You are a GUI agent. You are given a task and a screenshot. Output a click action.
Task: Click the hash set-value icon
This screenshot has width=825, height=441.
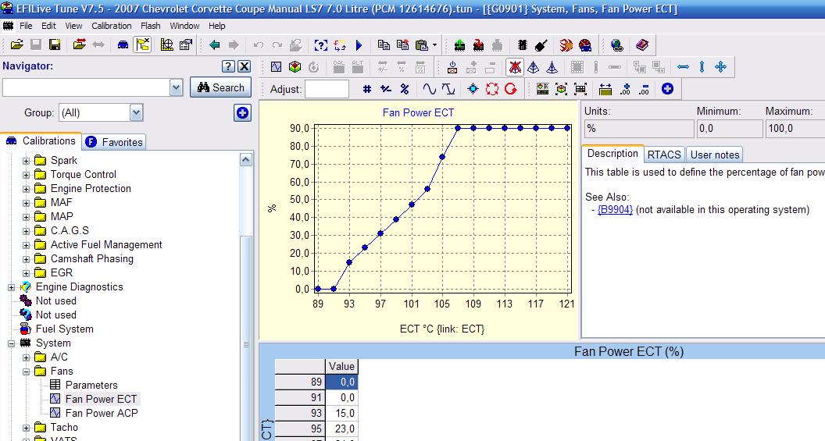pyautogui.click(x=367, y=89)
